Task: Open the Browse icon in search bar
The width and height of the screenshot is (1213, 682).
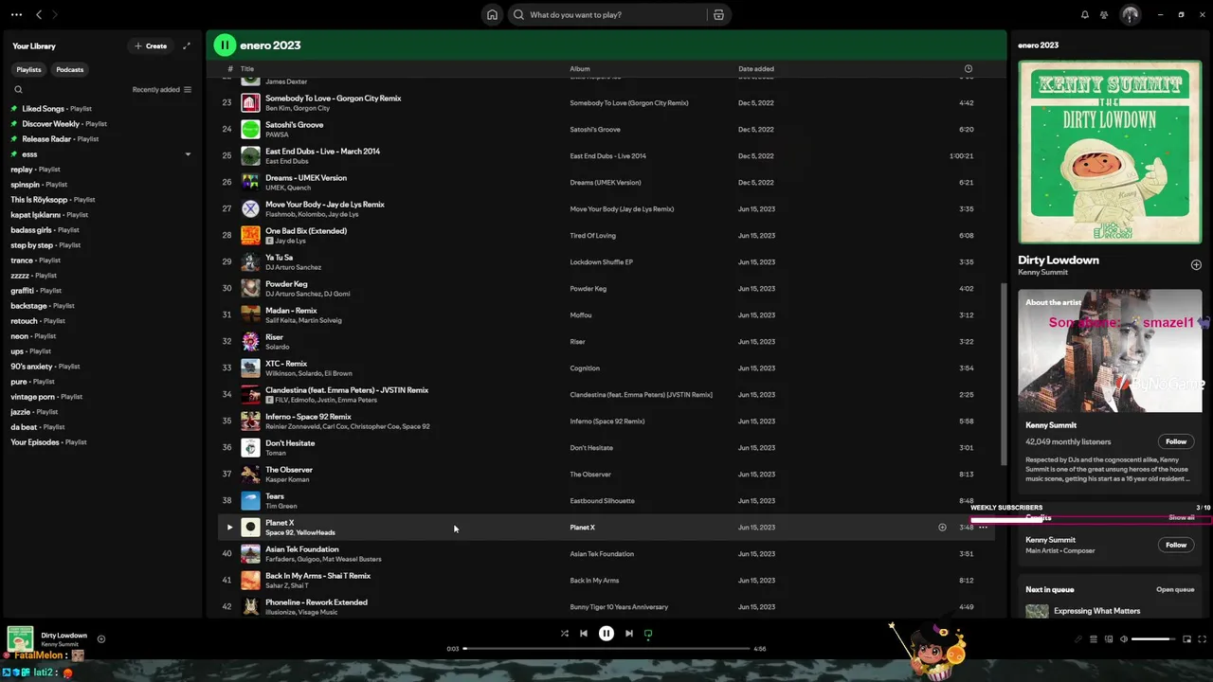Action: click(x=718, y=14)
